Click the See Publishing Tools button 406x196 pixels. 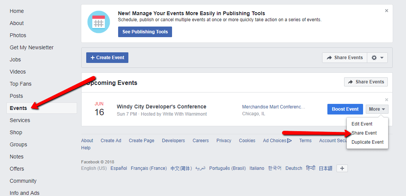(x=145, y=32)
